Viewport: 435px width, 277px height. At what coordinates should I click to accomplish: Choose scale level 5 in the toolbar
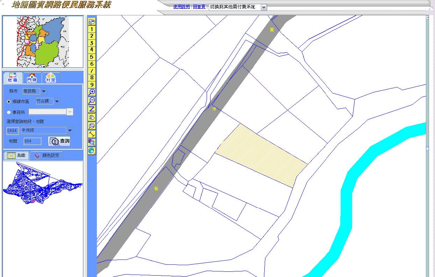pos(92,57)
